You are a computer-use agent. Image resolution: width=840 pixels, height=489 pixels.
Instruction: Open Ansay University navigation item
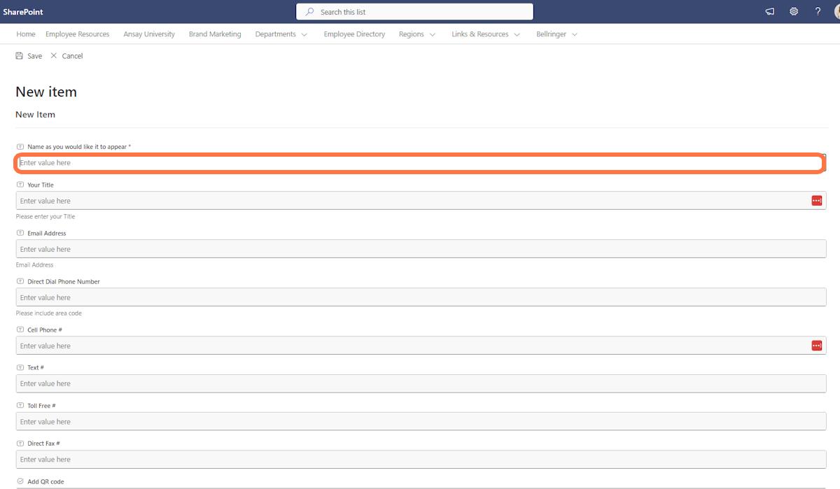point(149,34)
